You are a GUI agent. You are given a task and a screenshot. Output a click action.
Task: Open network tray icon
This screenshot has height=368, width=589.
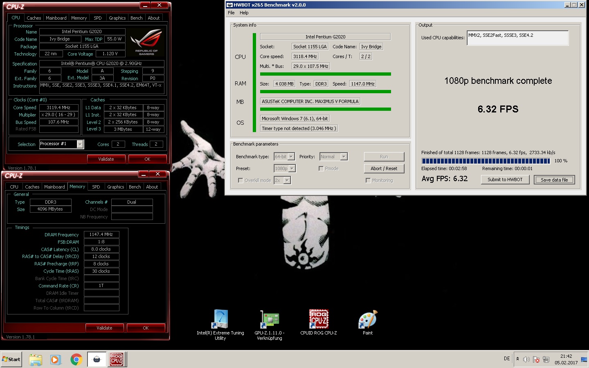[x=546, y=359]
